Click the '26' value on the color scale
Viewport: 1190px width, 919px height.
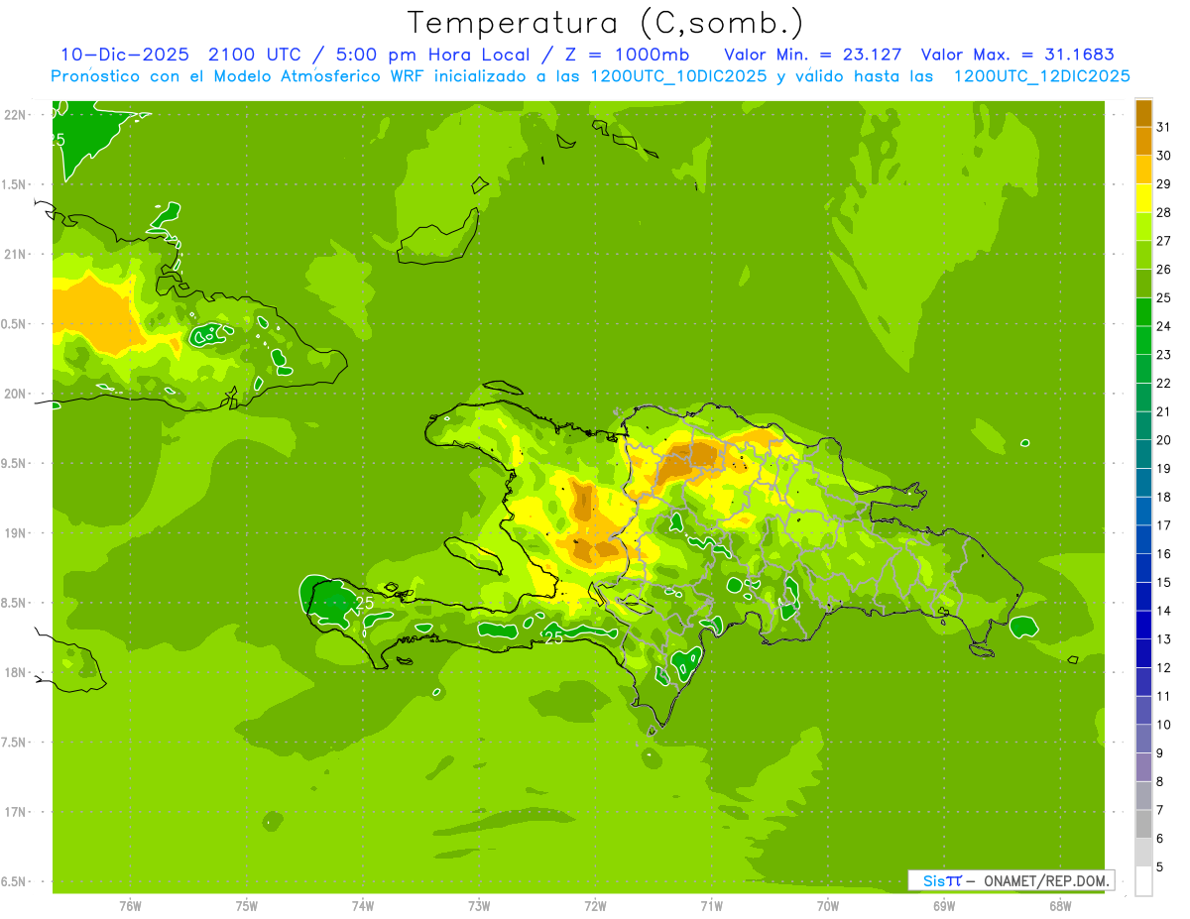1163,270
